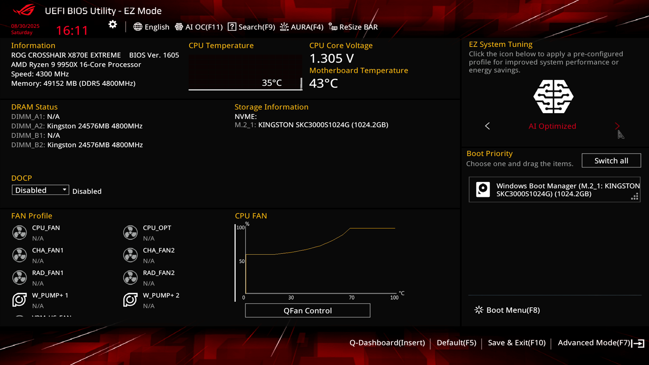Click the settings gear icon

point(113,24)
